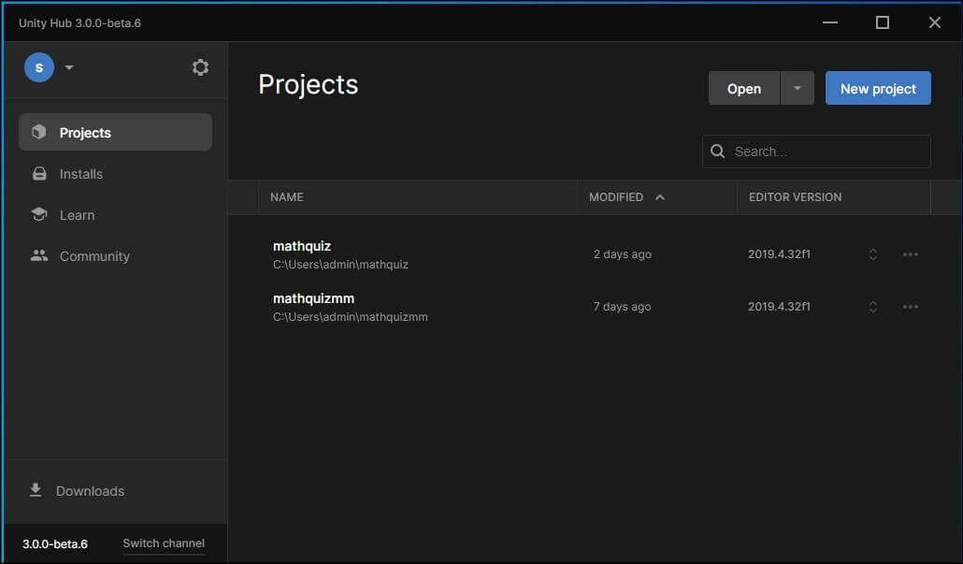963x564 pixels.
Task: Click the Switch channel link
Action: click(164, 543)
